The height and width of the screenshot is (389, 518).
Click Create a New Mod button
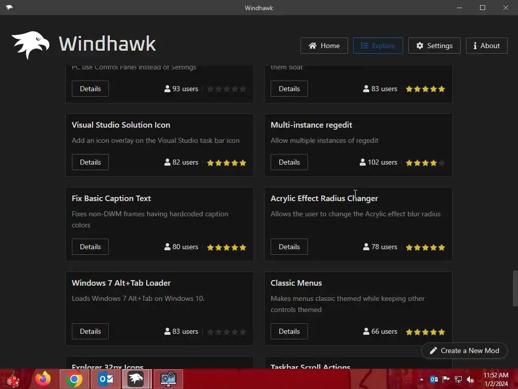[x=464, y=351]
